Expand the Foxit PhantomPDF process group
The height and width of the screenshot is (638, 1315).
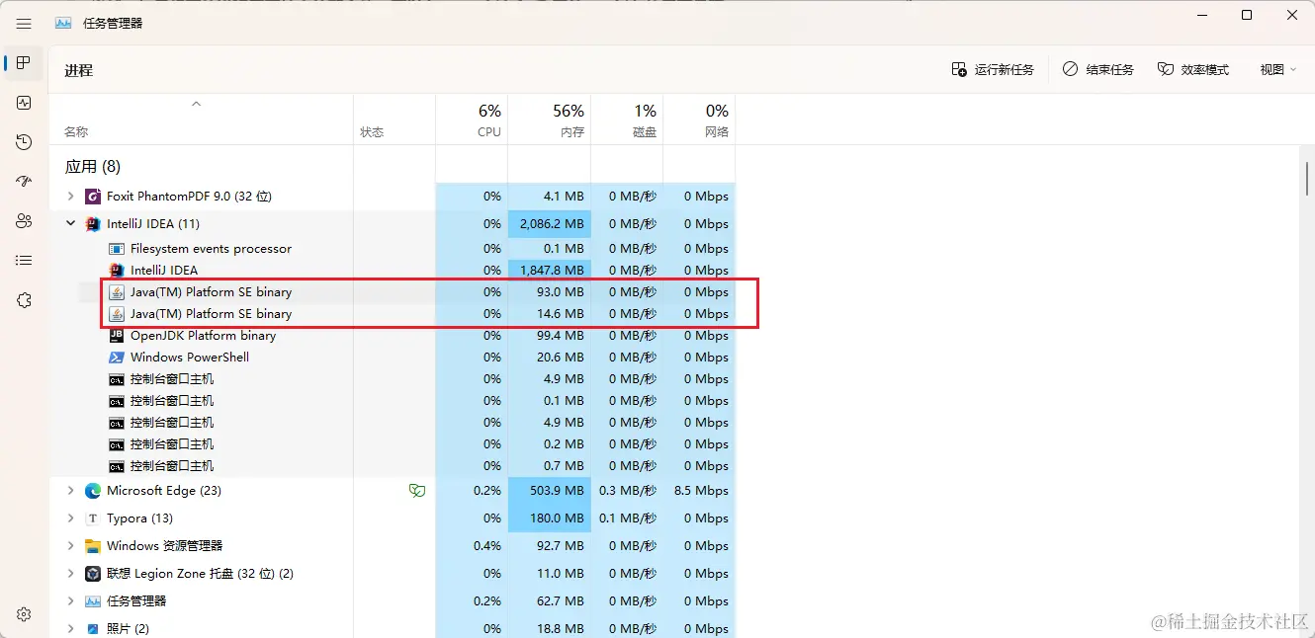coord(70,197)
